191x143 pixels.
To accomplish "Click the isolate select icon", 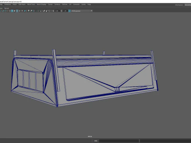I will pyautogui.click(x=40, y=11).
